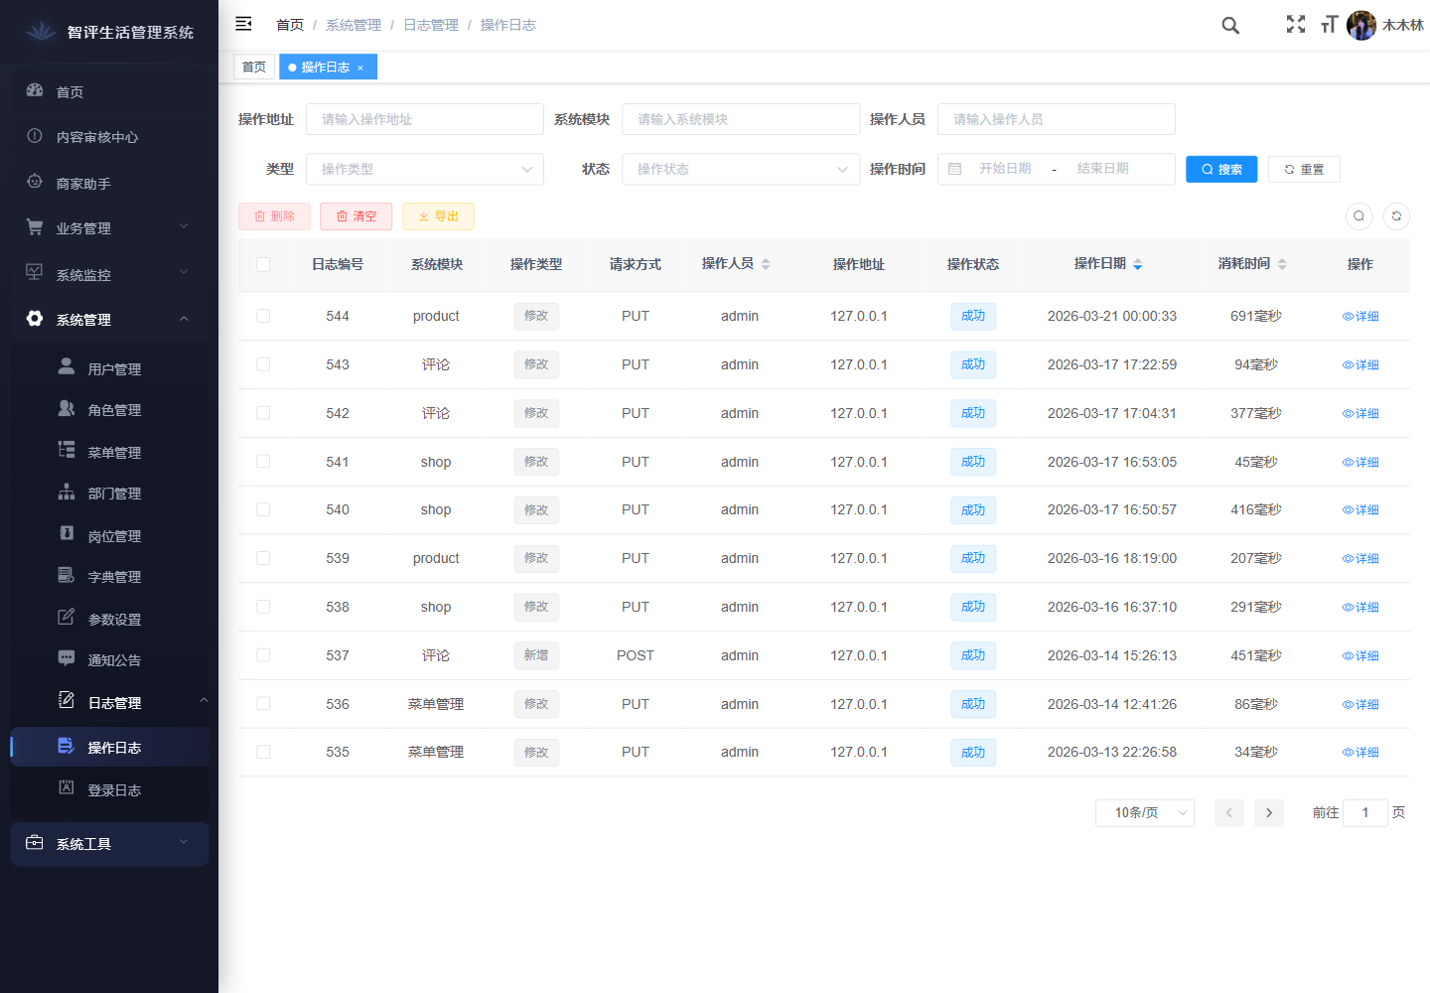
Task: Open the 操作状态 dropdown
Action: (x=741, y=169)
